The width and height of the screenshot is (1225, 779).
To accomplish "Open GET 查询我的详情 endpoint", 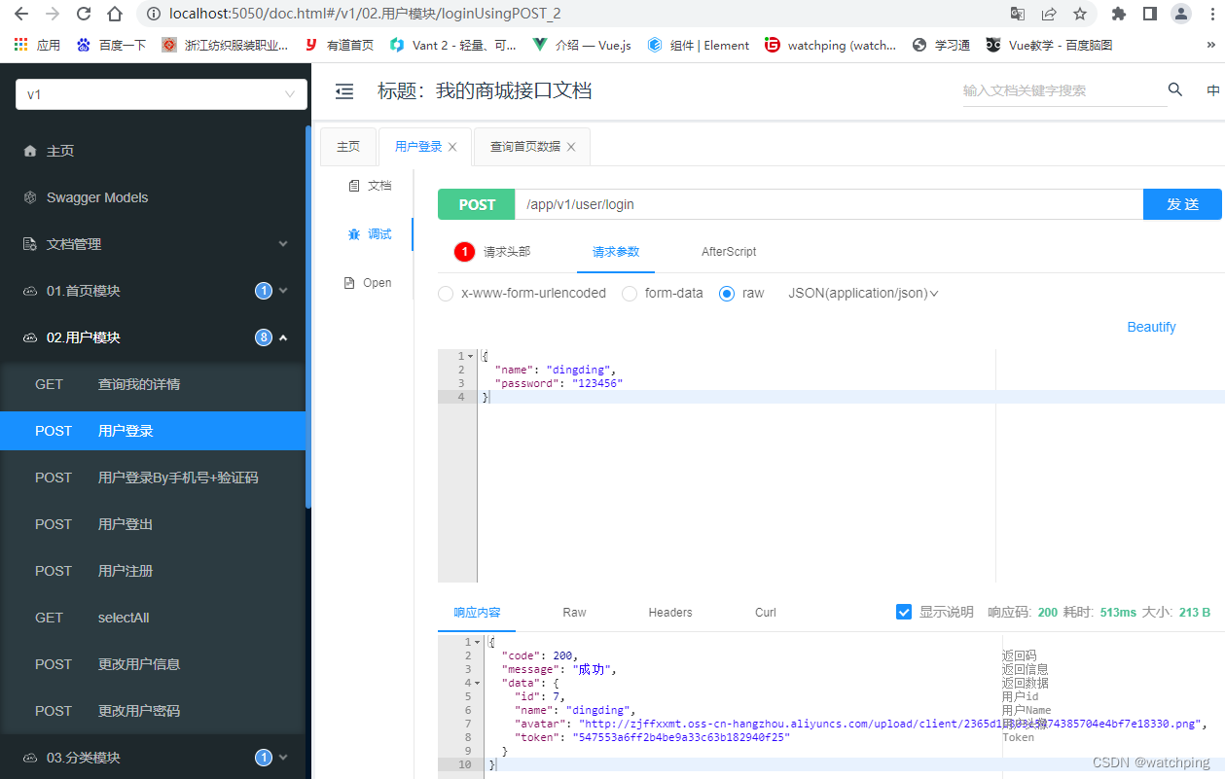I will pyautogui.click(x=153, y=384).
